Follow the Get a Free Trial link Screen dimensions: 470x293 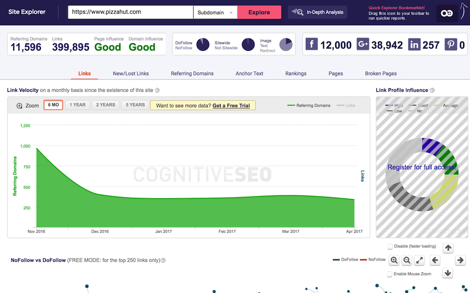pyautogui.click(x=231, y=106)
